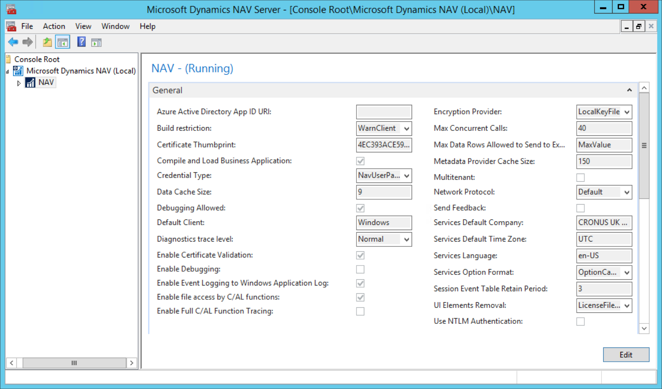
Task: Select Microsoft Dynamics NAV (Local) tree item
Action: [x=81, y=71]
